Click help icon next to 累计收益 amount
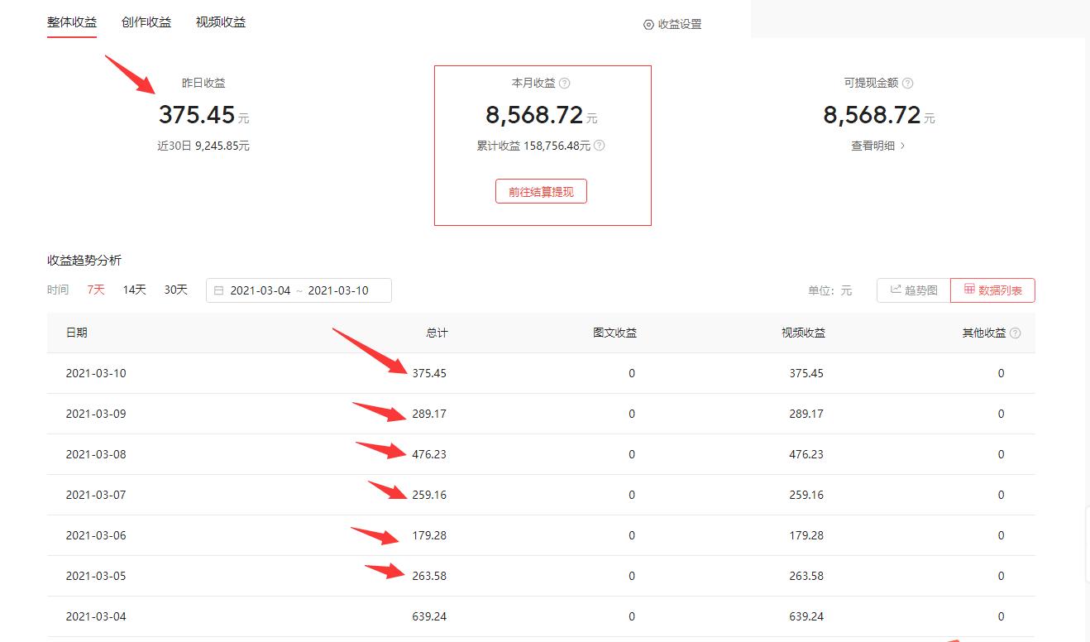This screenshot has width=1090, height=642. tap(600, 146)
